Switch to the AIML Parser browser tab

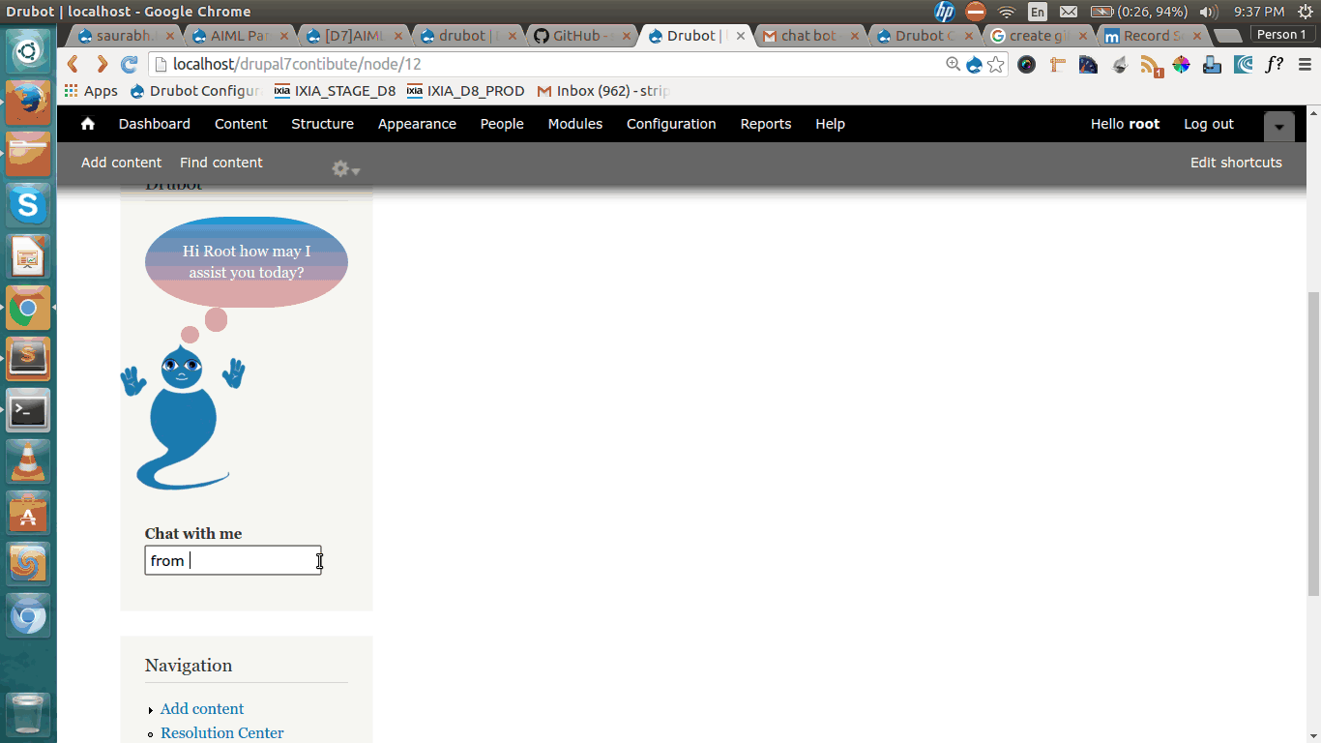coord(240,36)
